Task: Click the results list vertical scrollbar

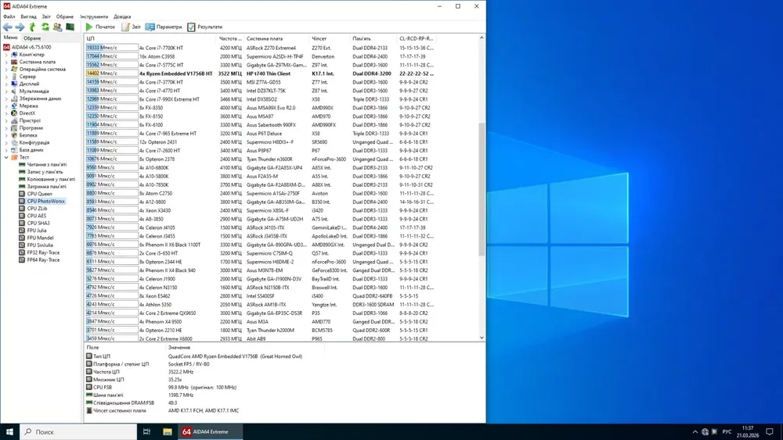Action: [x=482, y=188]
